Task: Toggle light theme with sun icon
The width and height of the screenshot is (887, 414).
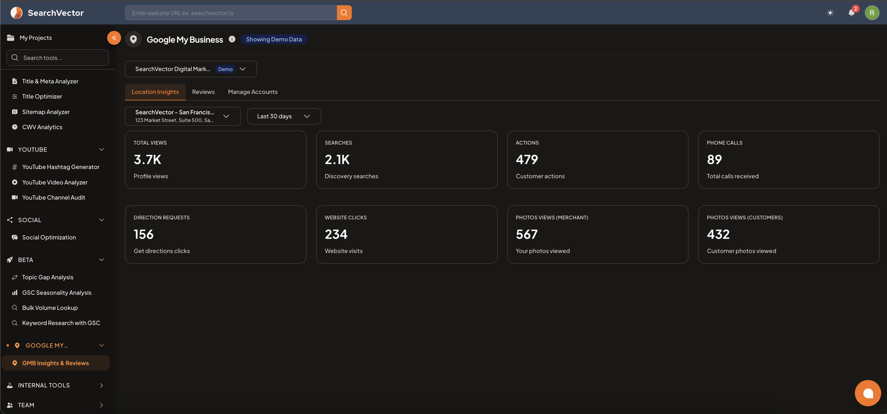Action: pyautogui.click(x=830, y=13)
